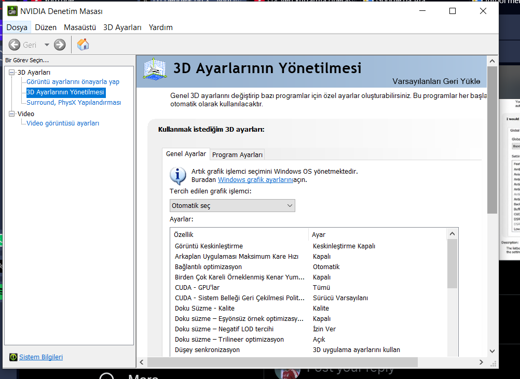Select Doku süzme – Trilineer optimizasyon row

pos(308,339)
